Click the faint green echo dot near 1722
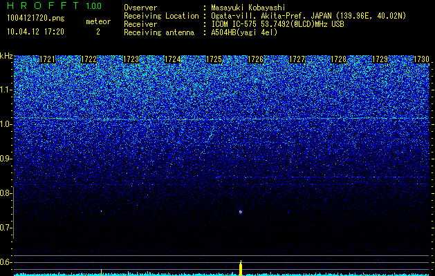 click(x=101, y=211)
